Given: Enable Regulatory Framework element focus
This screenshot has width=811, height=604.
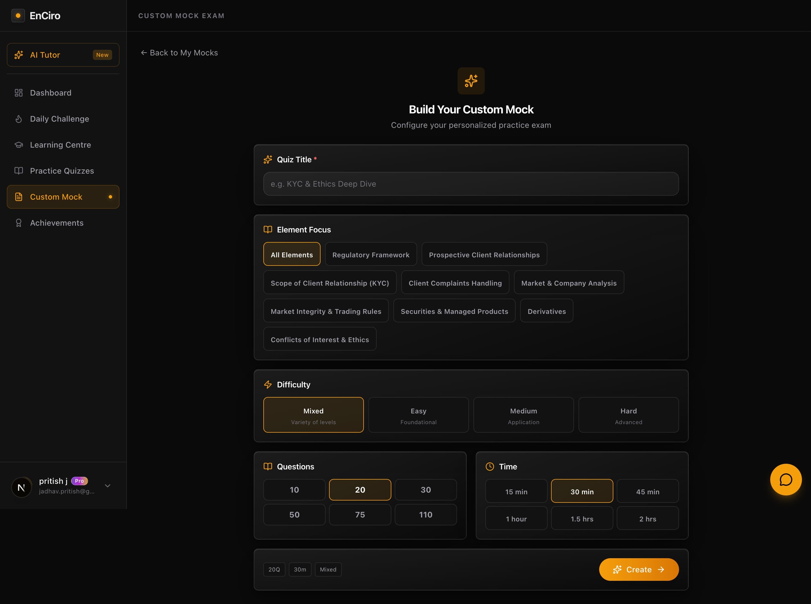Looking at the screenshot, I should coord(371,254).
